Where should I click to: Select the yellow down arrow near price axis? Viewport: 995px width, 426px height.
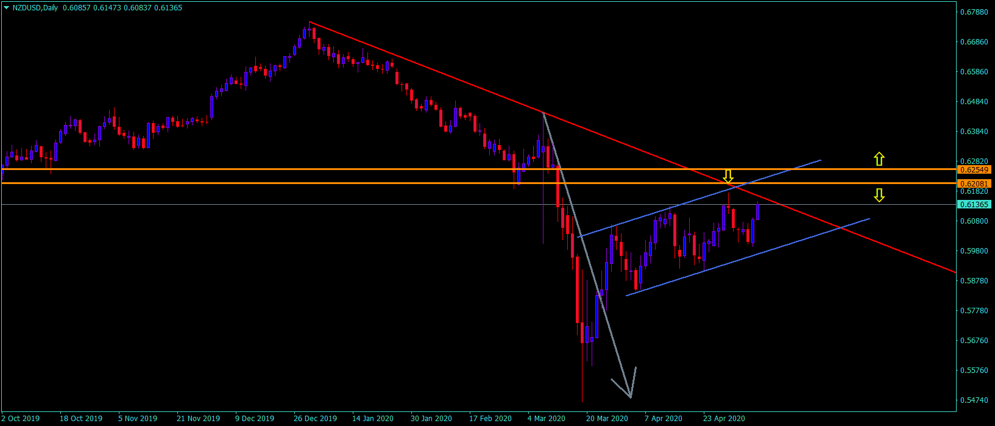879,195
